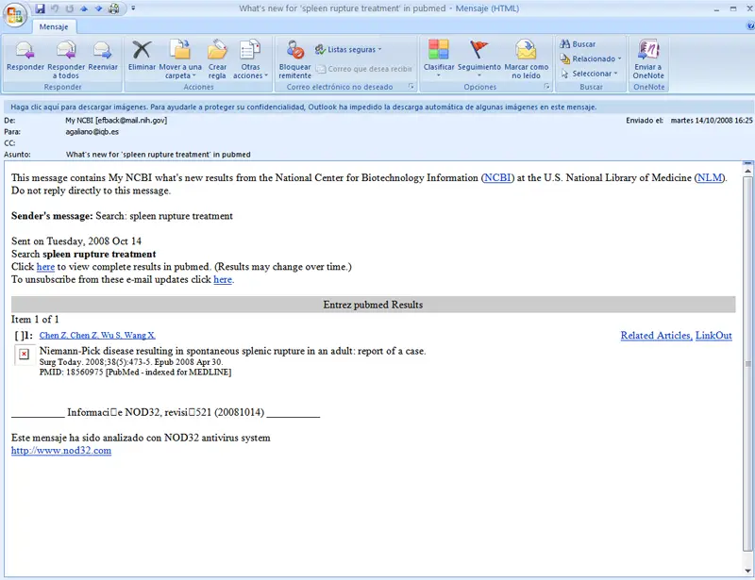Click the info bar to download images
The height and width of the screenshot is (580, 755).
377,107
